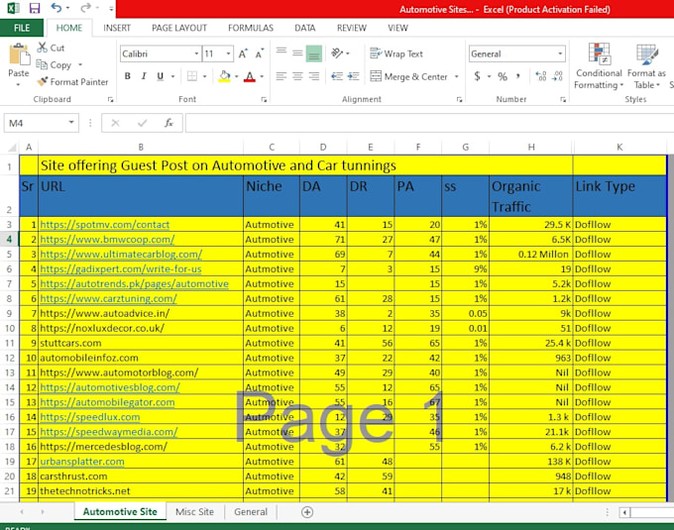Viewport: 674px width, 530px height.
Task: Toggle Underline formatting
Action: (161, 76)
